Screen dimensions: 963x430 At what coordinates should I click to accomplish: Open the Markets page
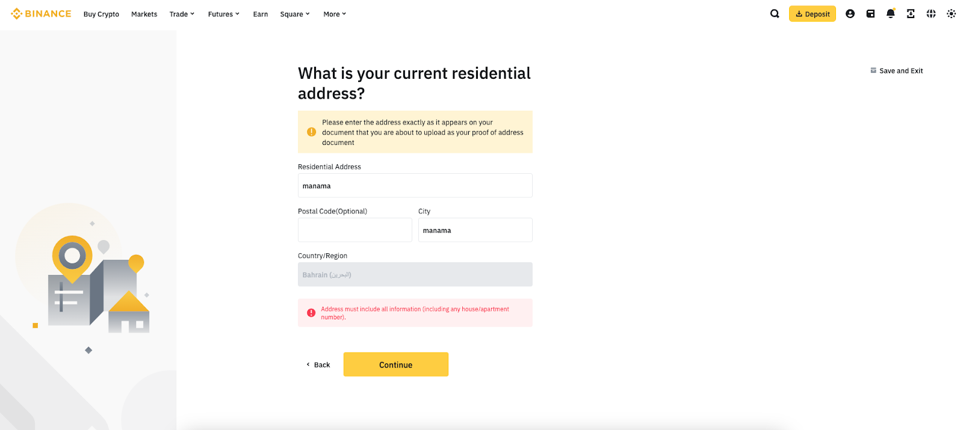[144, 14]
